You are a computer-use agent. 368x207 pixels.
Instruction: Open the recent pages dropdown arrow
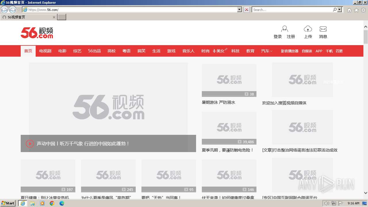(x=19, y=9)
